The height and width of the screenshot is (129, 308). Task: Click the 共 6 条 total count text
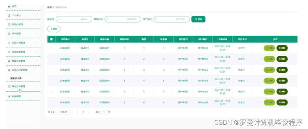click(x=51, y=112)
